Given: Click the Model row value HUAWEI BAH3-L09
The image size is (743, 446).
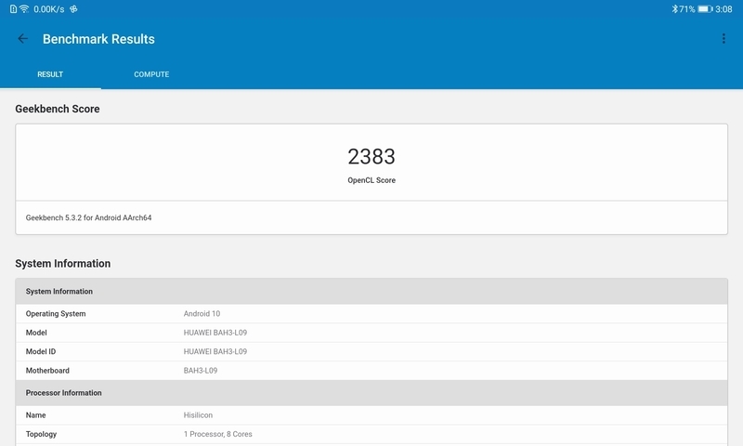Looking at the screenshot, I should click(x=215, y=333).
